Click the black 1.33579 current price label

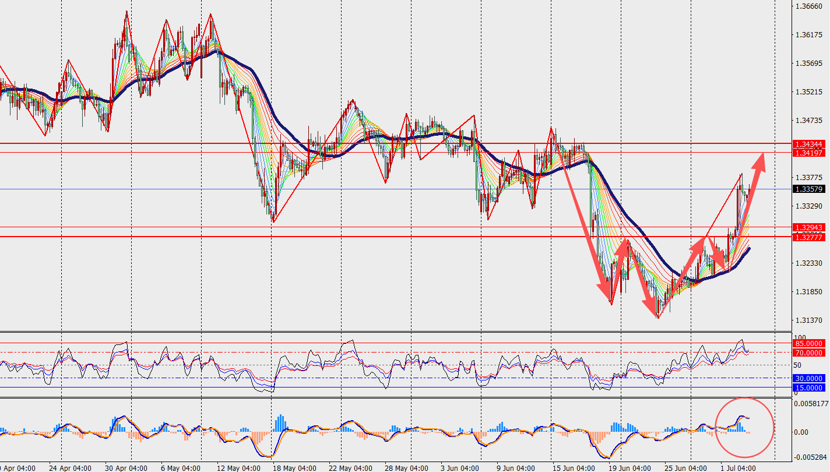[808, 189]
